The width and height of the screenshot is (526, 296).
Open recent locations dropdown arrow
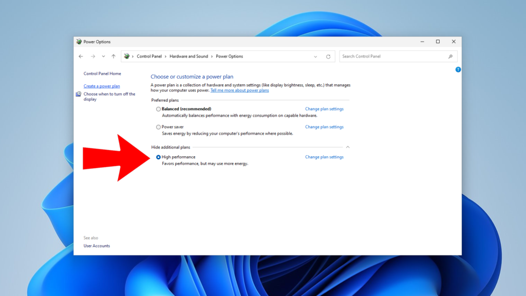click(x=103, y=57)
